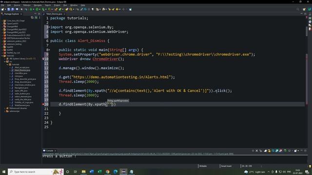
Task: Click the Open Type icon in the toolbar
Action: click(67, 9)
